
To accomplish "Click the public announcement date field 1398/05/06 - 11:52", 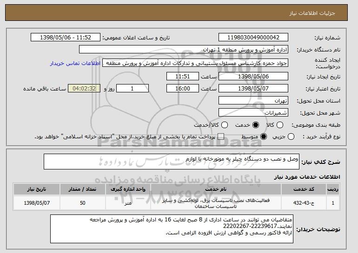I will click(x=66, y=38).
